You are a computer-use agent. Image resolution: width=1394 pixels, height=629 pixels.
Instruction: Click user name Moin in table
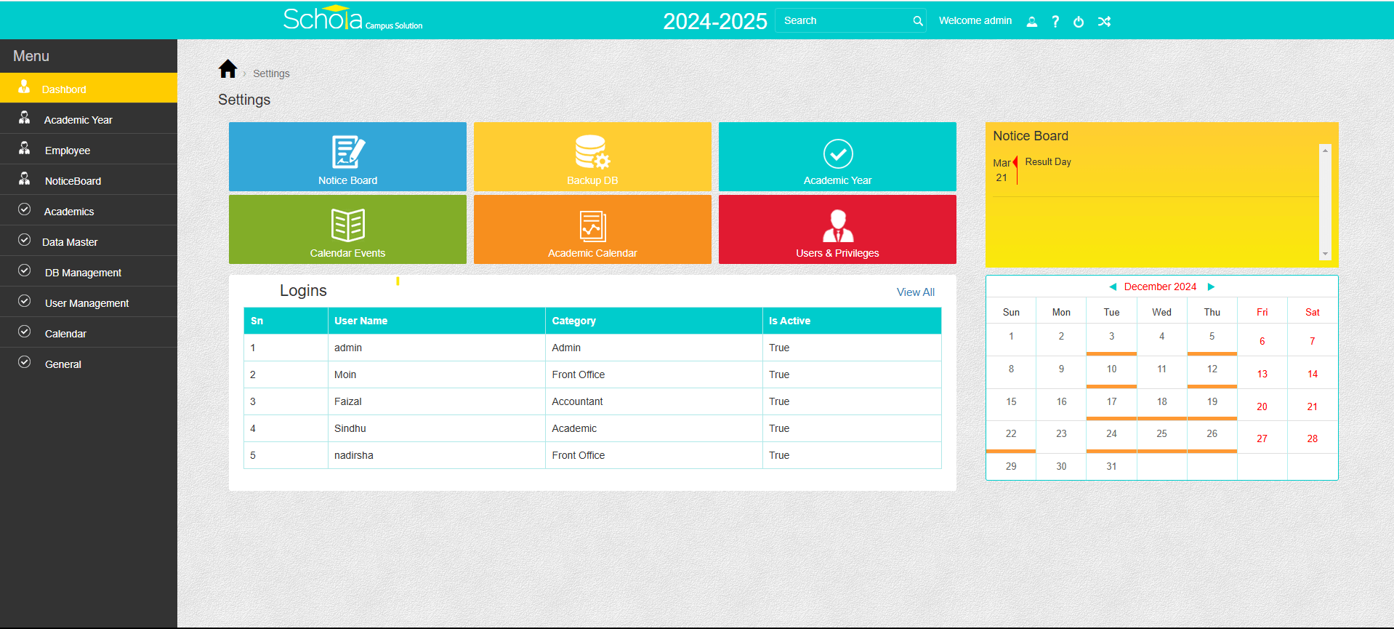coord(345,374)
